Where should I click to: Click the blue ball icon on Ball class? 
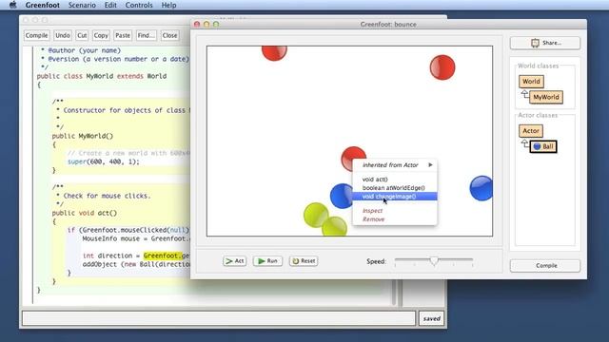tap(537, 146)
